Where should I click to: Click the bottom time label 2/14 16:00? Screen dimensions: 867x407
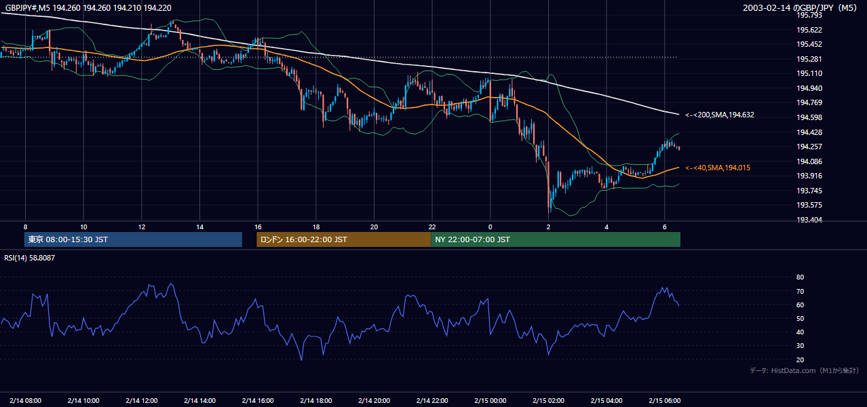click(258, 400)
